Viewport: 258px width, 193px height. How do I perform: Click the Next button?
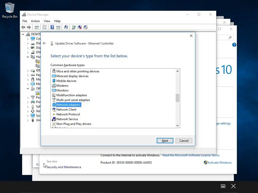165,141
